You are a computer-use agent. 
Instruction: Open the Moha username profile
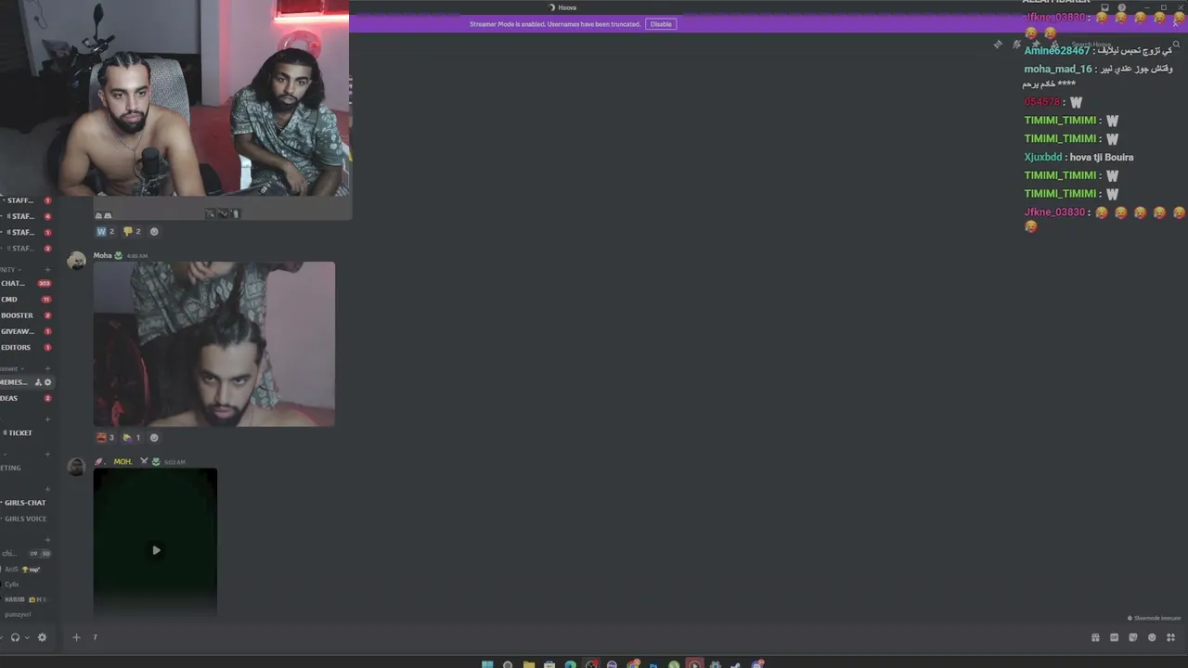[102, 255]
